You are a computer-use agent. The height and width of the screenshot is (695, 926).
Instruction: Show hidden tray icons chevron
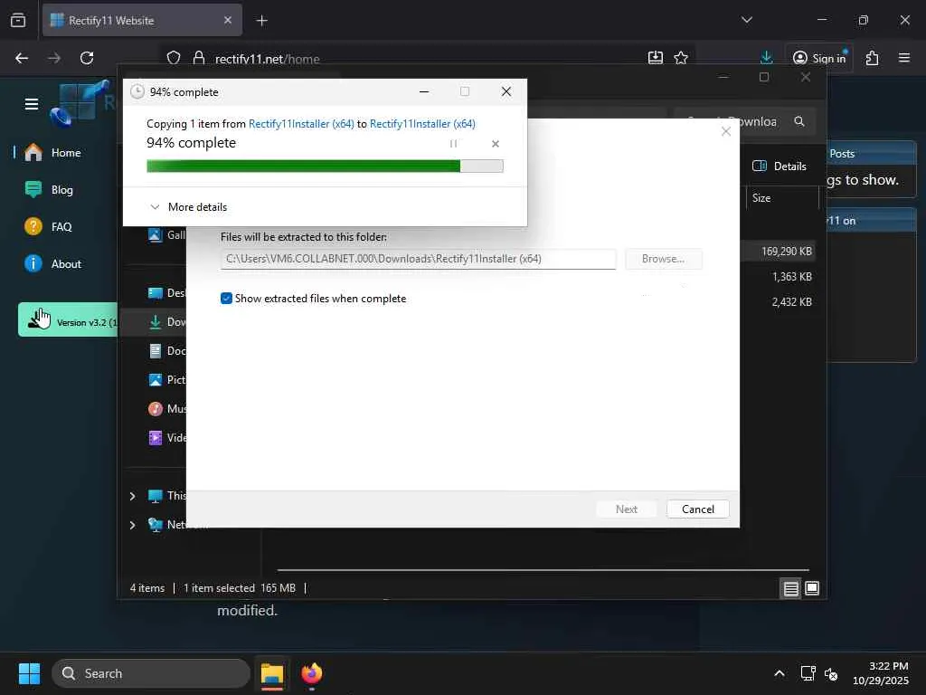780,673
